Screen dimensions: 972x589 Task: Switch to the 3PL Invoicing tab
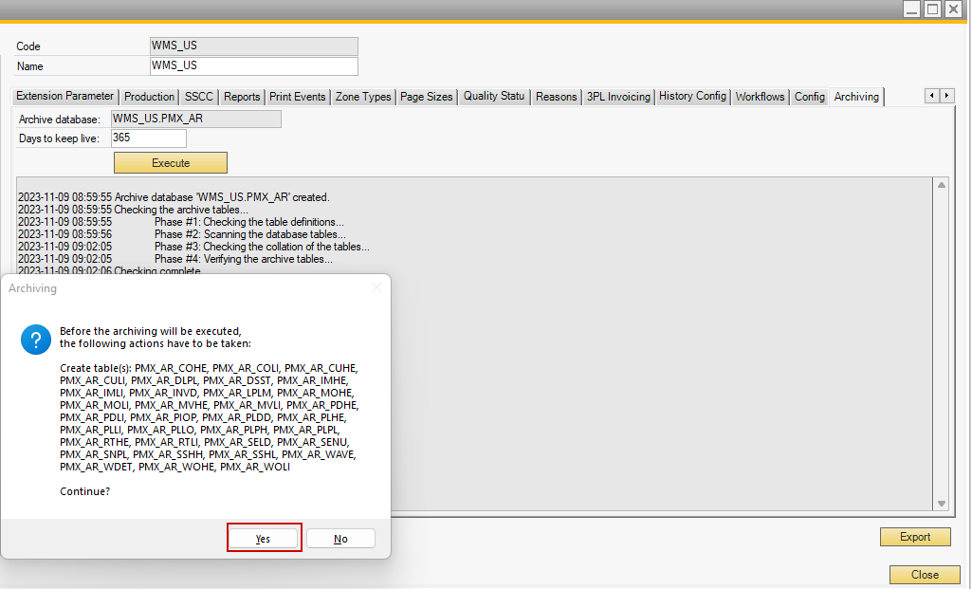pos(618,96)
